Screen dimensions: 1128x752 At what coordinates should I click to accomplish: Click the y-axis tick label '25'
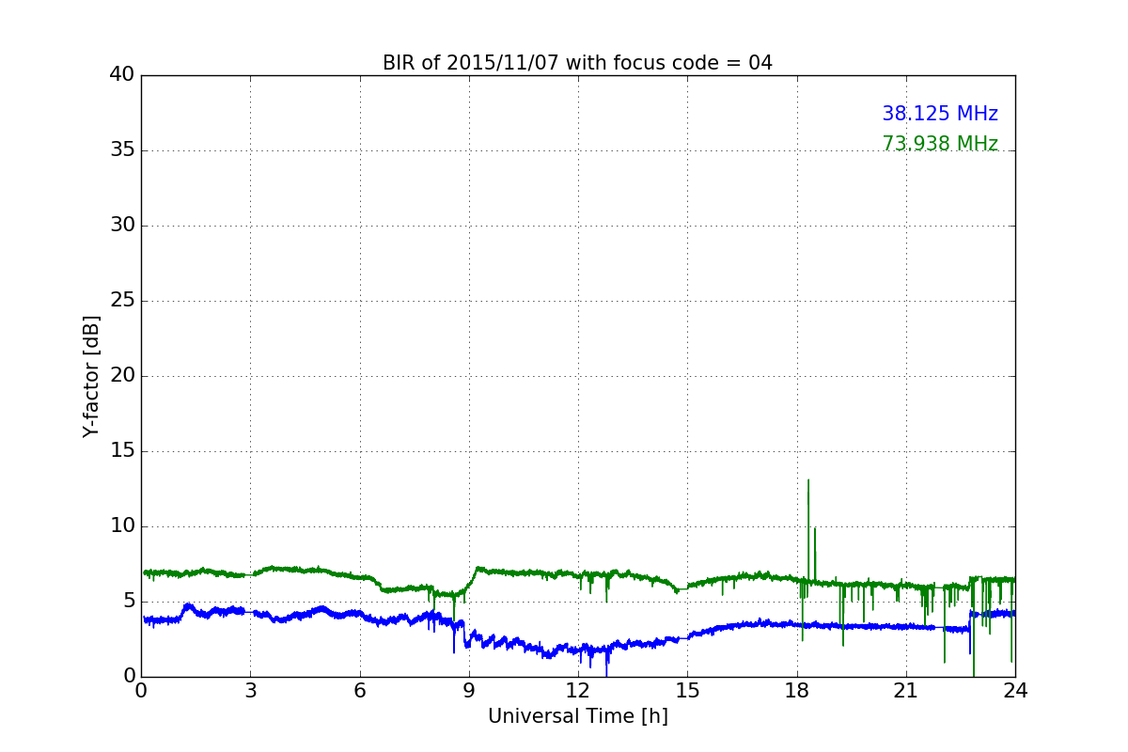(122, 301)
